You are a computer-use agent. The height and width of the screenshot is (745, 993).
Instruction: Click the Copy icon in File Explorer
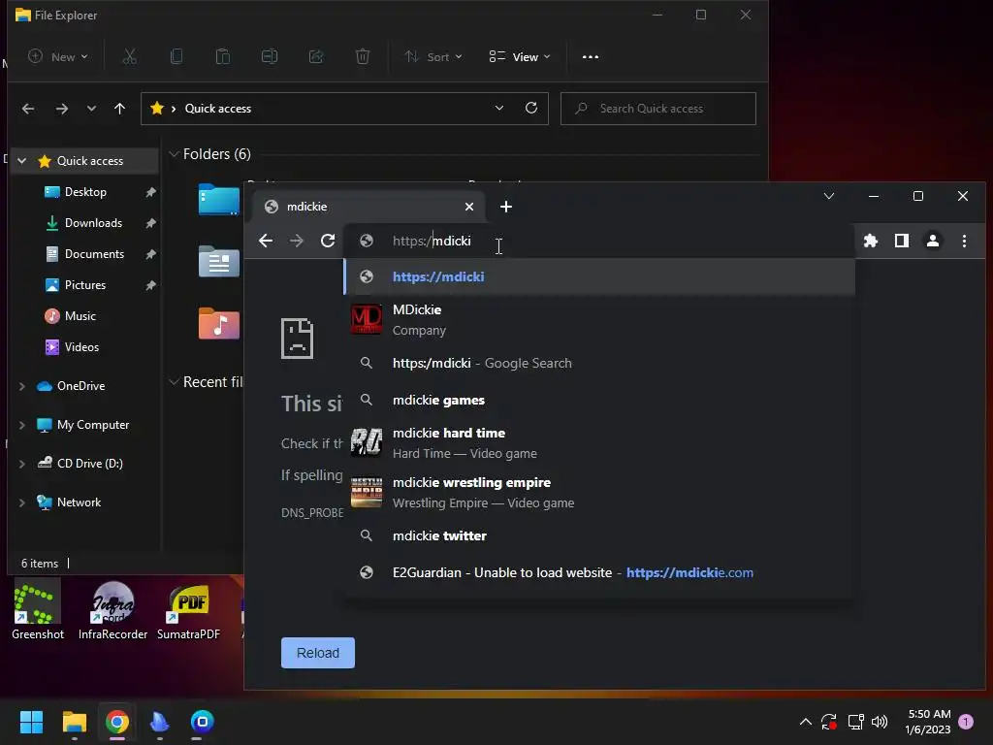(x=176, y=56)
